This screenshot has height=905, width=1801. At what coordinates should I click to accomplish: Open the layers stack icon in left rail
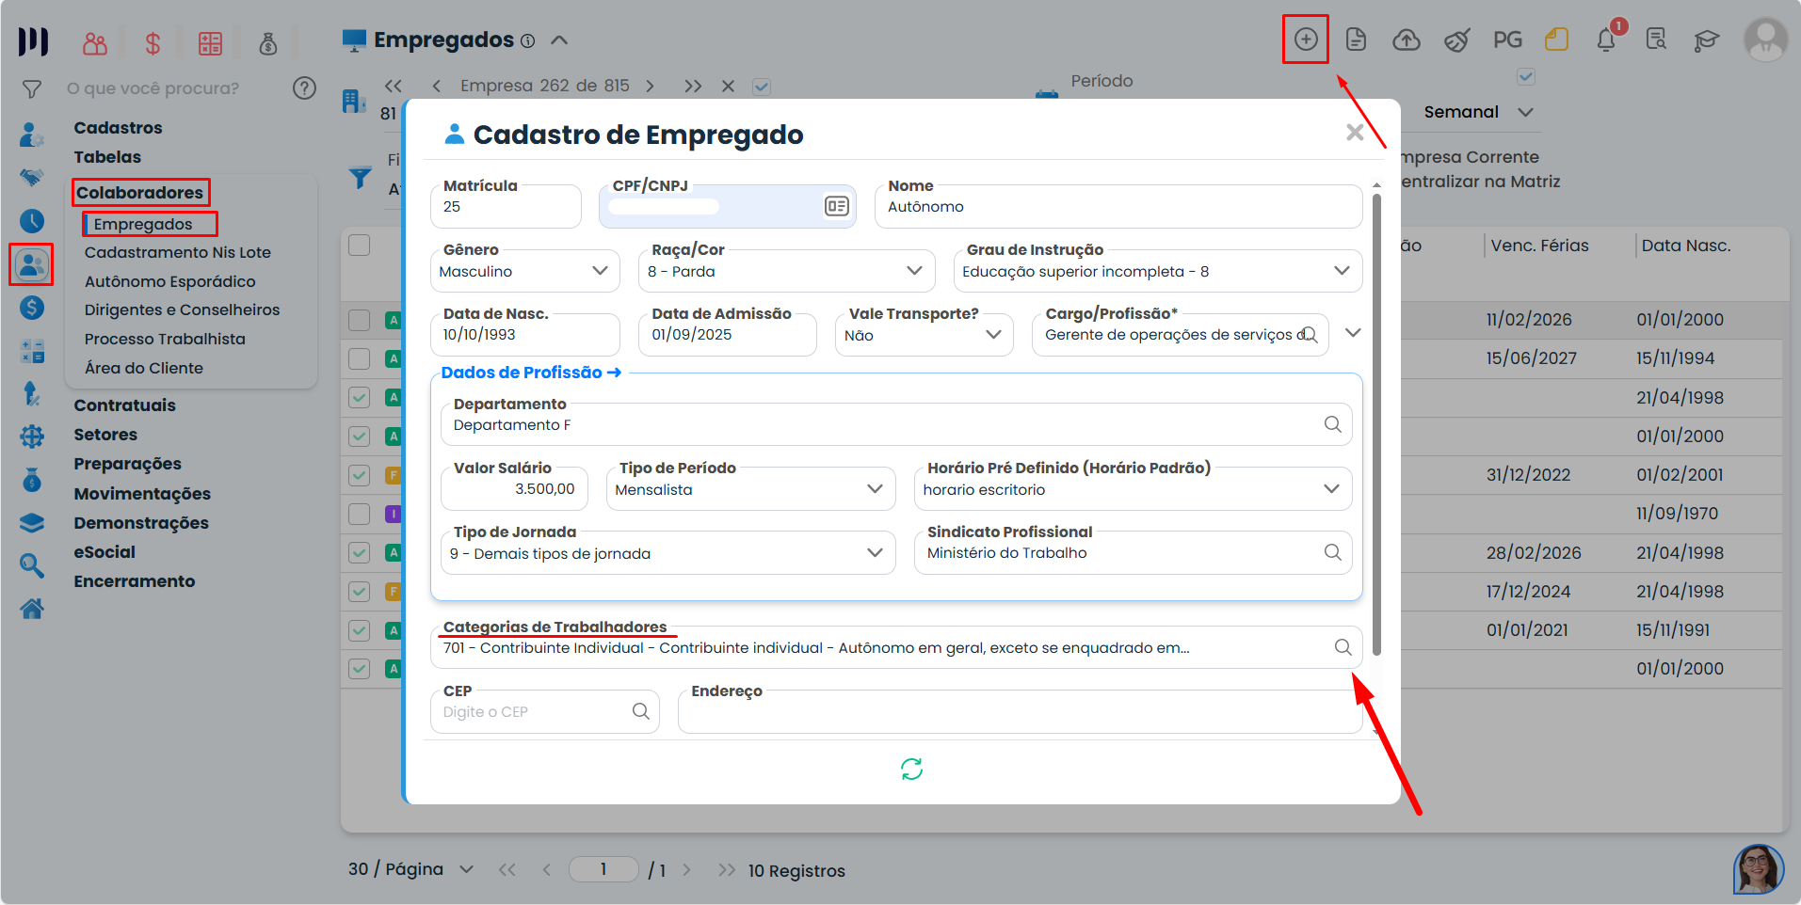(32, 522)
